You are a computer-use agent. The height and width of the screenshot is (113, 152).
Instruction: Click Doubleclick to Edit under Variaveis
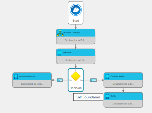click(x=76, y=60)
